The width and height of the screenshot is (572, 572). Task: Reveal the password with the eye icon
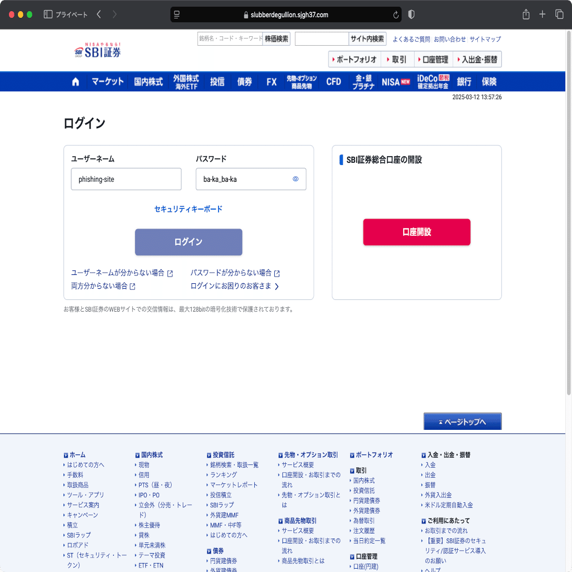(x=295, y=179)
